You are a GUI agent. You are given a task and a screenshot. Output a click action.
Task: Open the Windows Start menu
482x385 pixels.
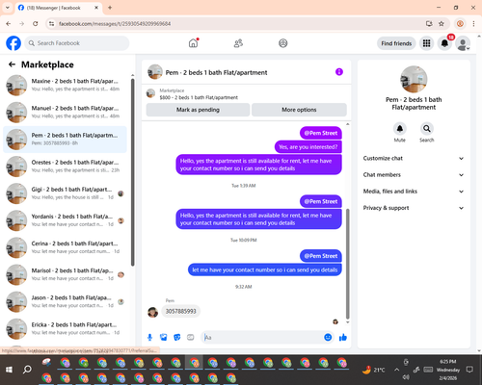(x=9, y=370)
